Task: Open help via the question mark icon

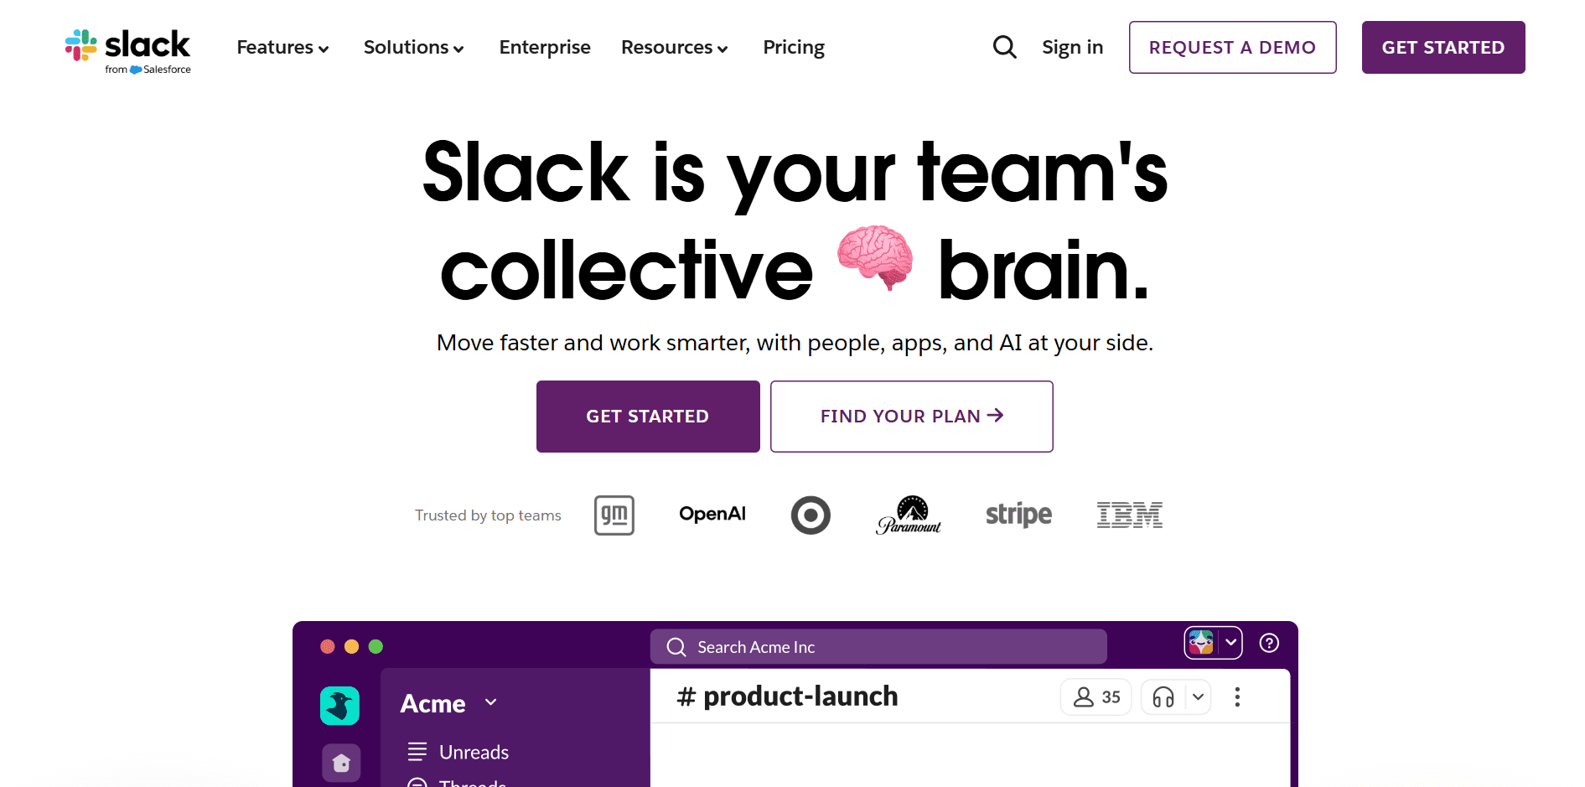Action: tap(1268, 643)
